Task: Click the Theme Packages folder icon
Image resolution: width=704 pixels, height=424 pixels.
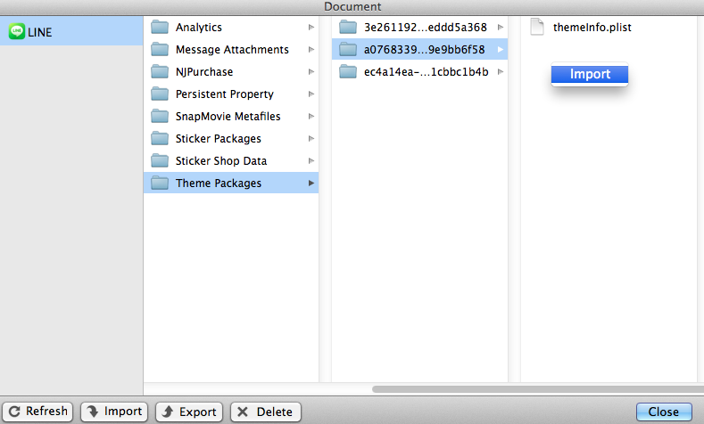Action: [x=160, y=183]
